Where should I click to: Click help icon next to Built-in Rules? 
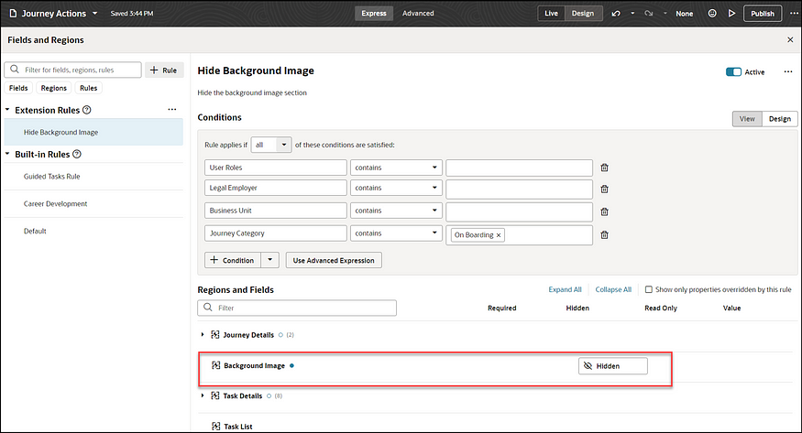pyautogui.click(x=77, y=154)
